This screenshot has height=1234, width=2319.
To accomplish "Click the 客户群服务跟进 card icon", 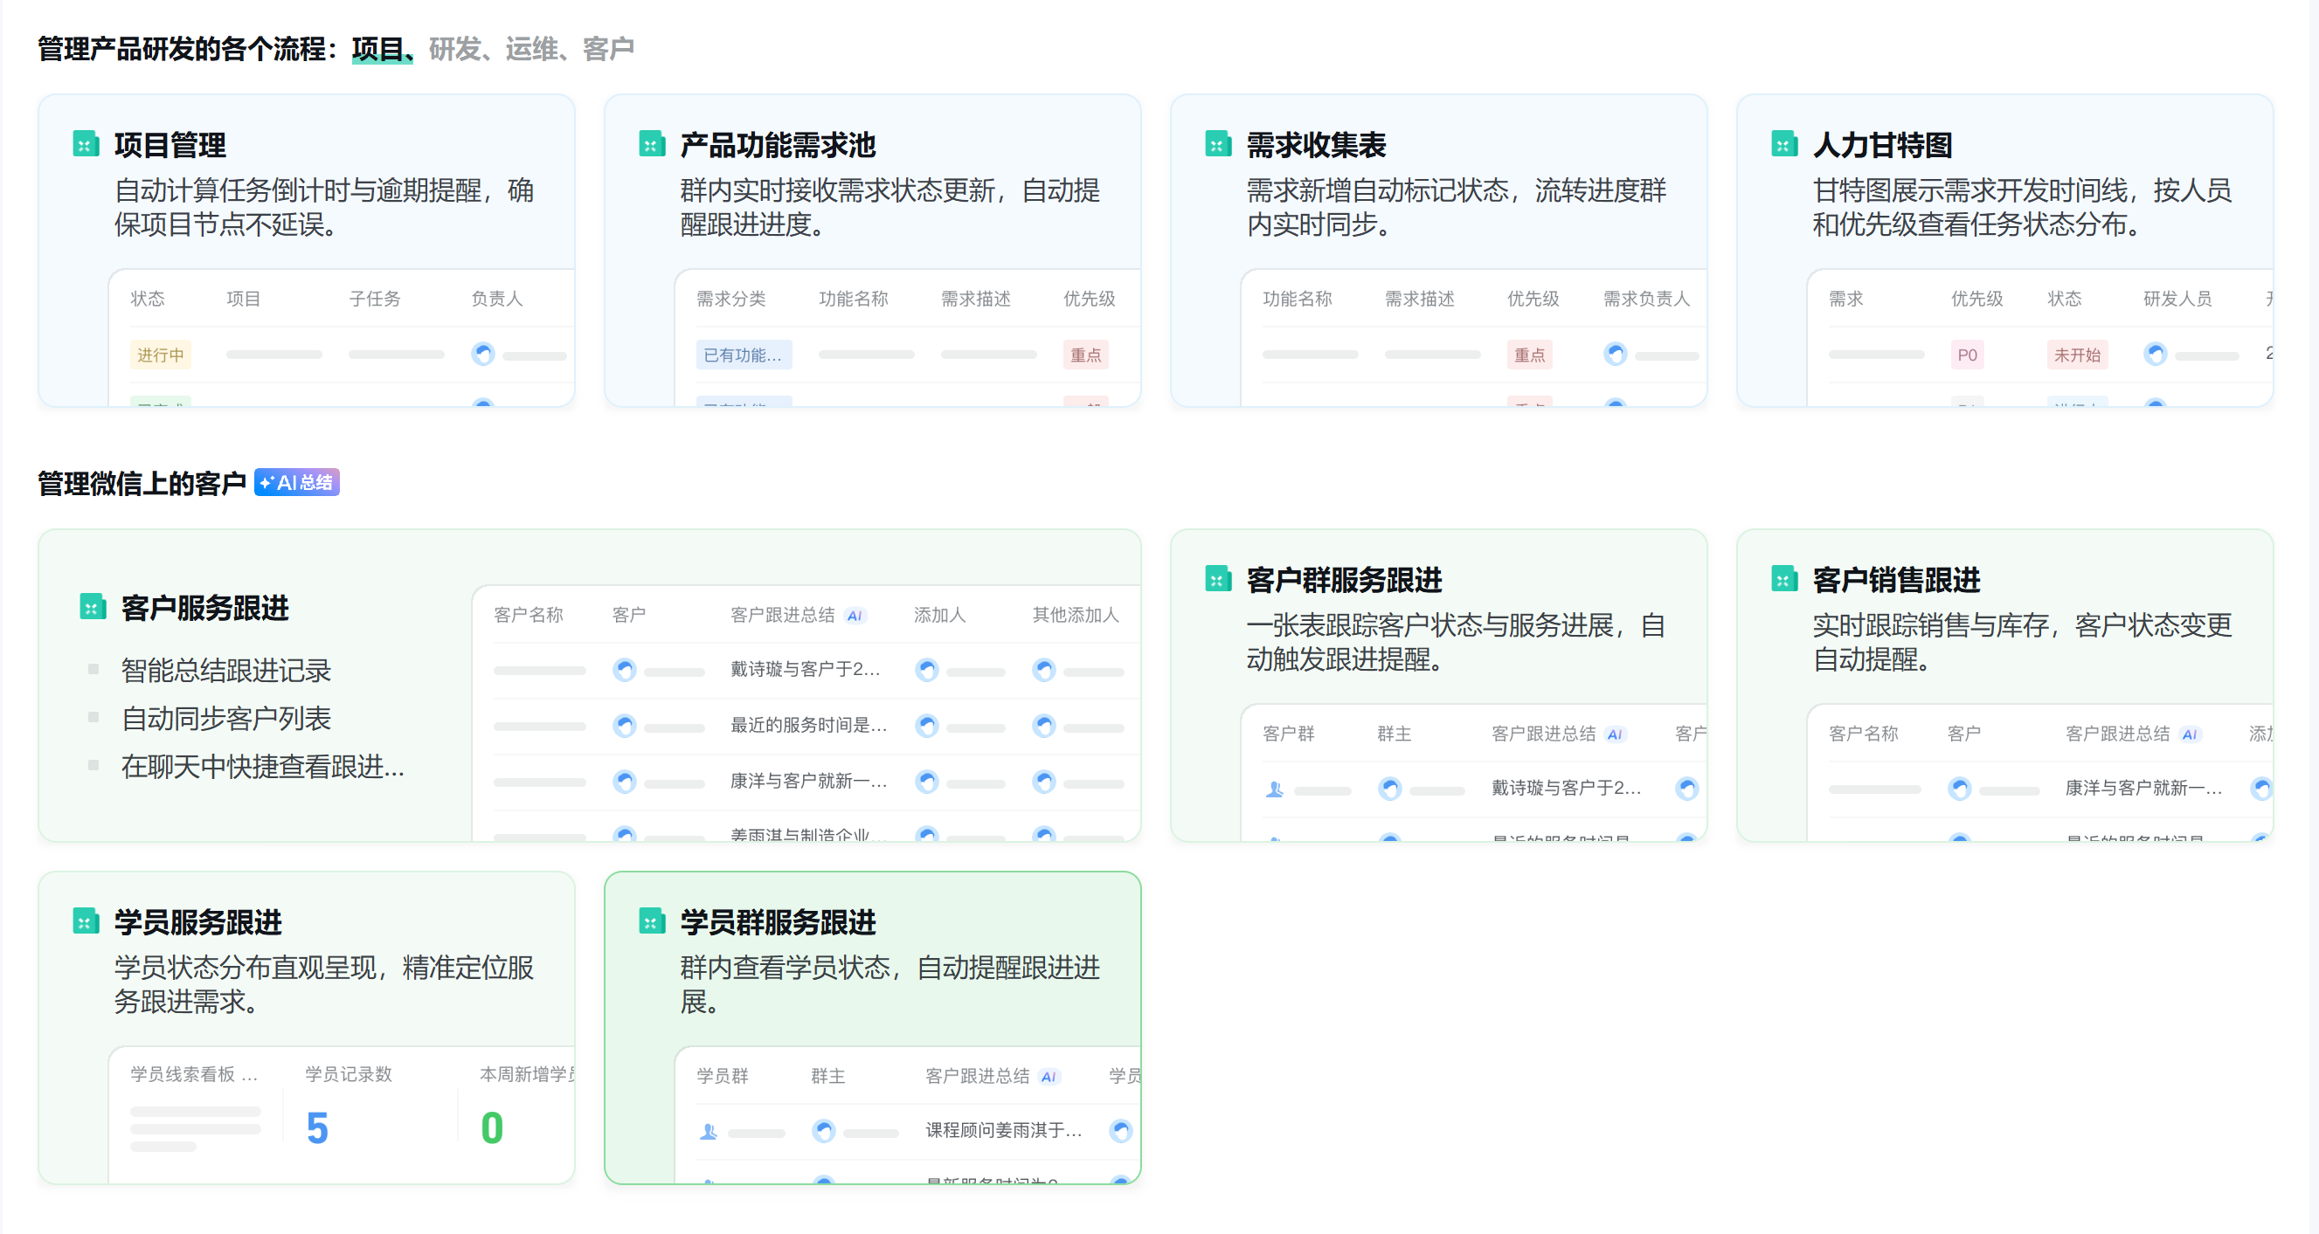I will coord(1218,579).
